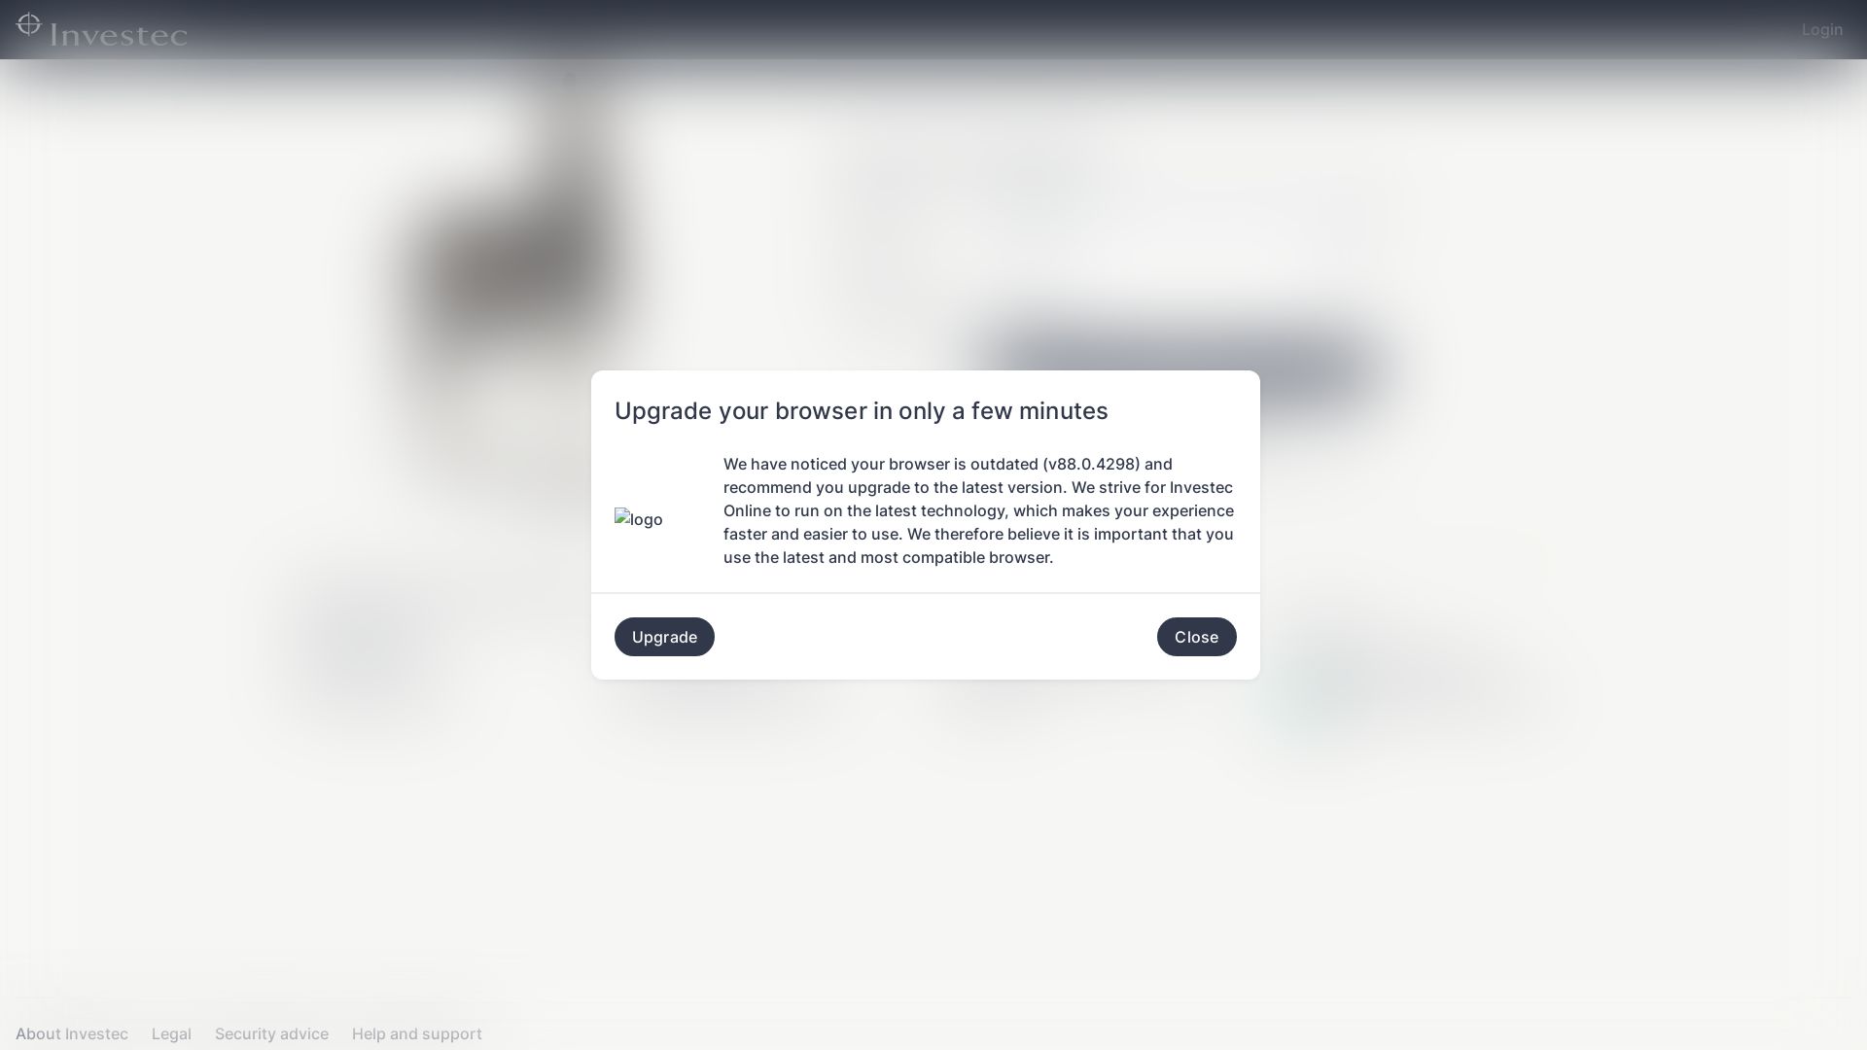Close the browser upgrade dialog
Image resolution: width=1867 pixels, height=1050 pixels.
click(1196, 636)
